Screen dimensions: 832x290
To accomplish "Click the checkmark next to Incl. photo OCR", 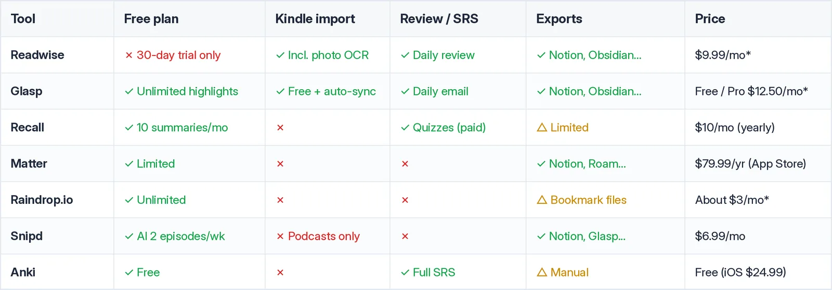I will 280,55.
